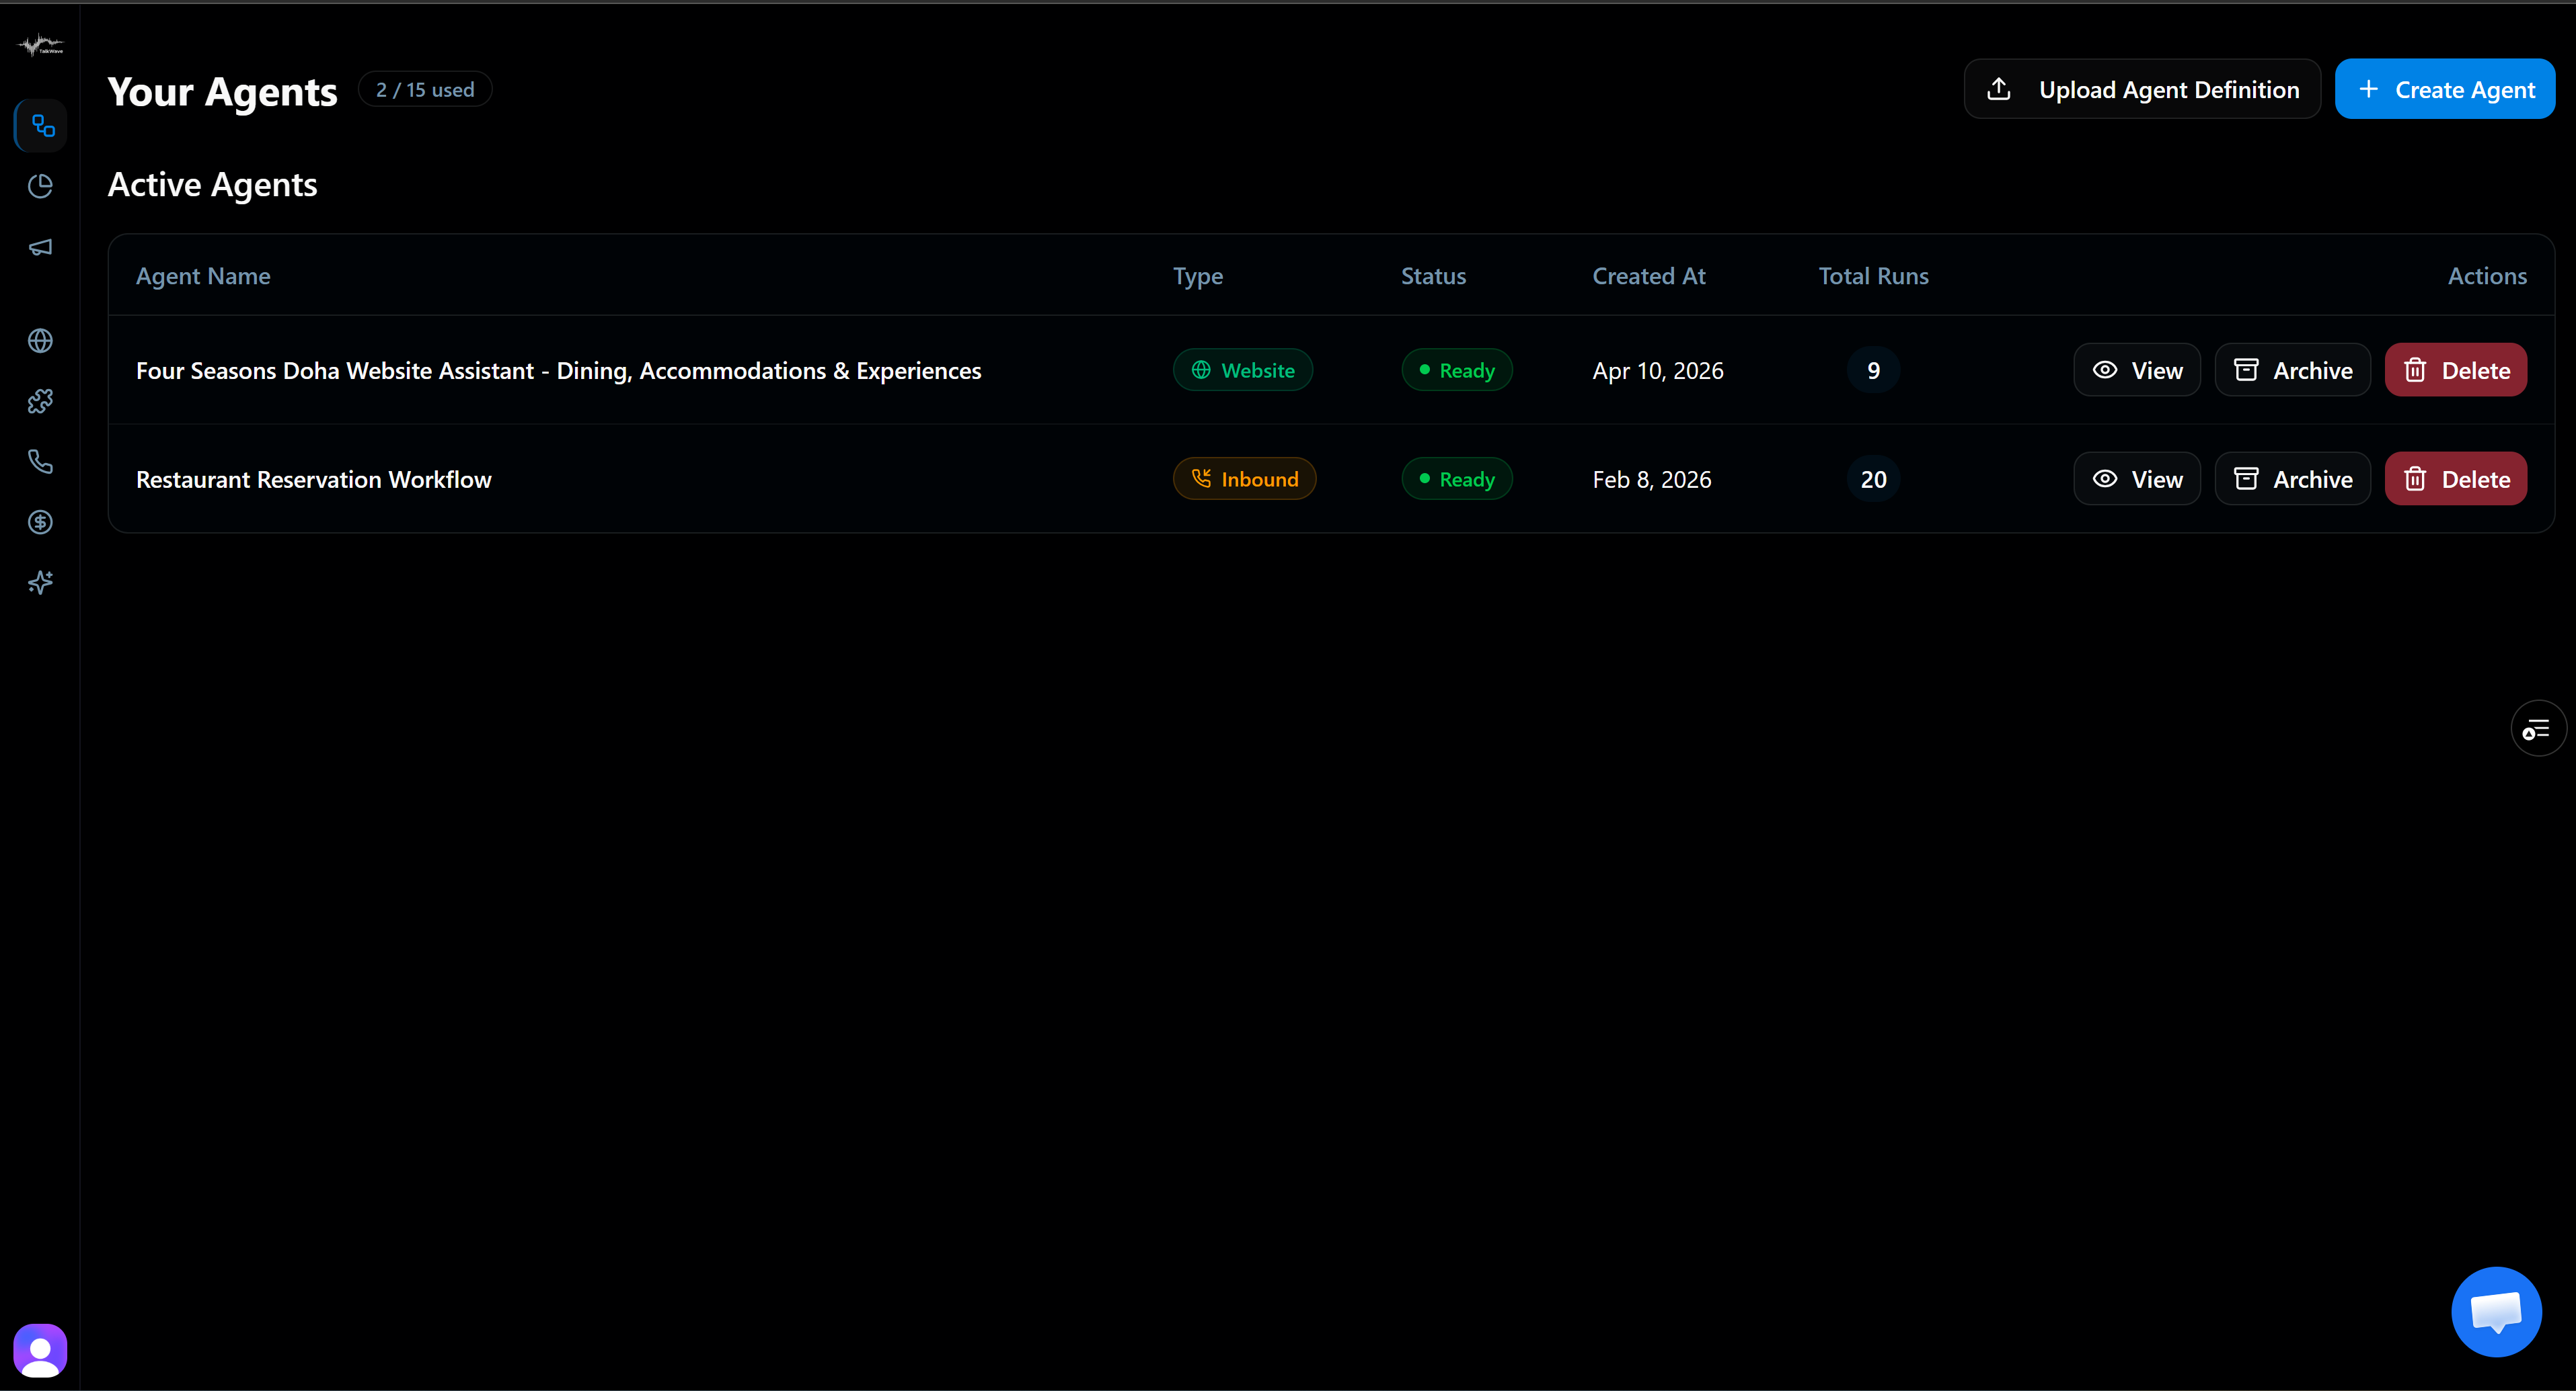Screen dimensions: 2576x1391
Task: Click the floating list settings button
Action: coord(2537,730)
